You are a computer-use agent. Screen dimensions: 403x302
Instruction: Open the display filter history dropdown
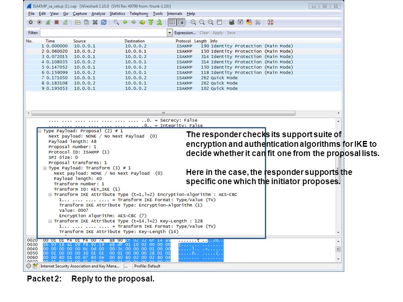click(169, 33)
